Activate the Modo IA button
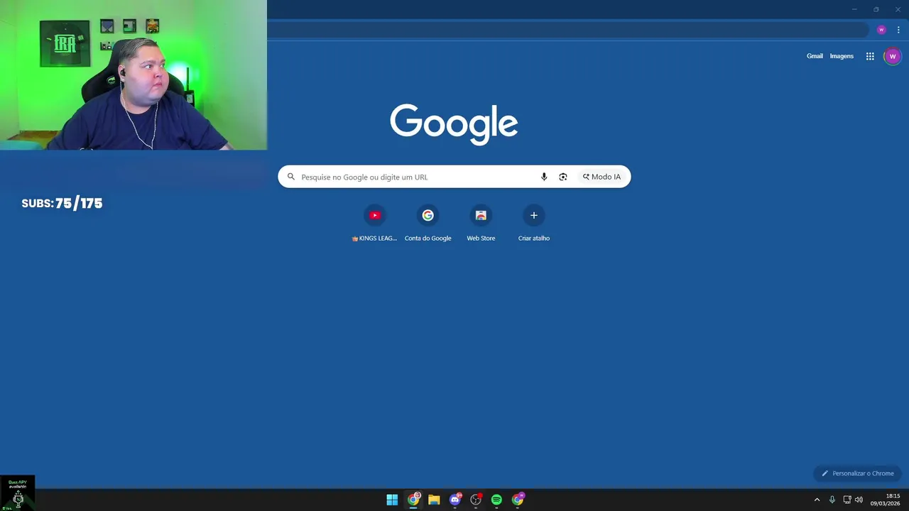 point(602,177)
